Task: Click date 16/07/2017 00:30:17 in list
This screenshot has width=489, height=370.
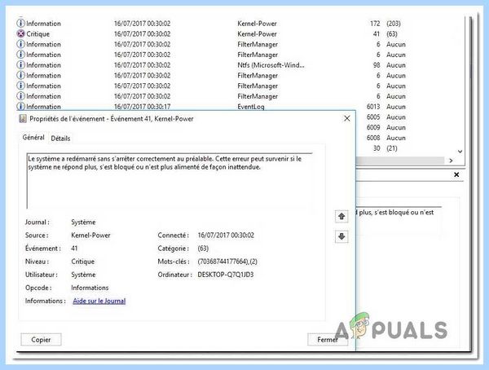Action: click(x=142, y=107)
